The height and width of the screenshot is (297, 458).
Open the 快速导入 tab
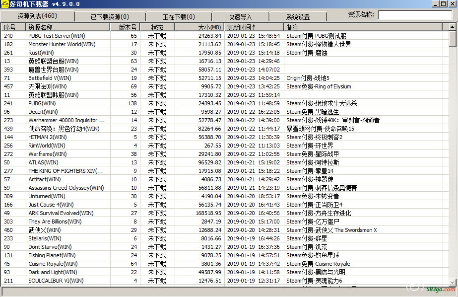click(240, 17)
